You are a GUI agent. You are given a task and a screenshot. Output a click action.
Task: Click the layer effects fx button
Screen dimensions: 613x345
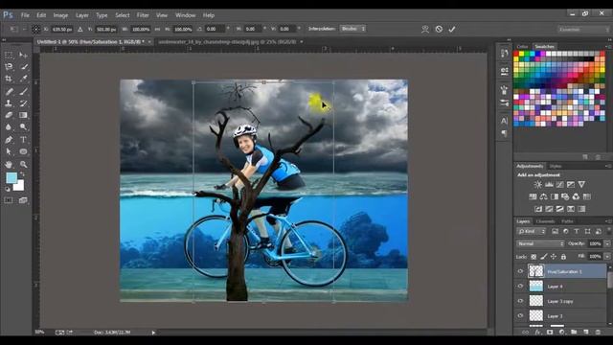[x=538, y=333]
